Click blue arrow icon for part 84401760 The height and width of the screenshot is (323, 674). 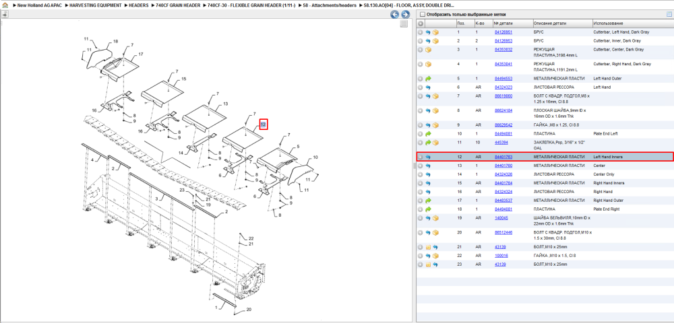coord(428,166)
